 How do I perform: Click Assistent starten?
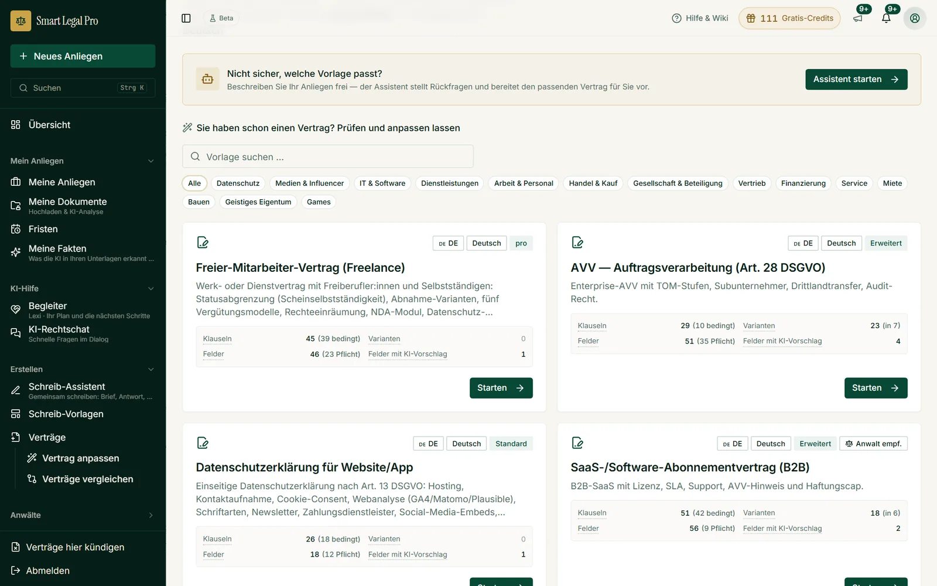(x=856, y=80)
